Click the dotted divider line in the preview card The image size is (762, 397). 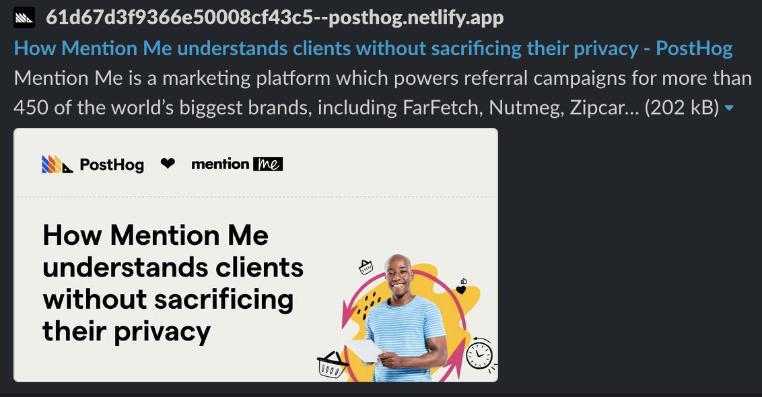256,195
